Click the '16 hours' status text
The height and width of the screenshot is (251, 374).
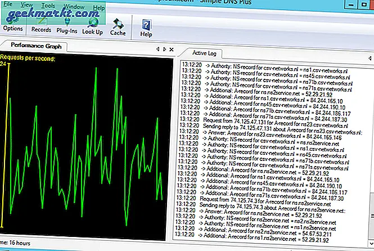20,243
